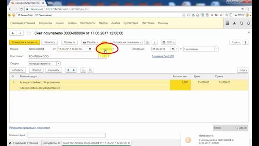Viewport: 259px width, 146px height.
Task: Select the Количество cell 1,000
Action: pos(180,85)
